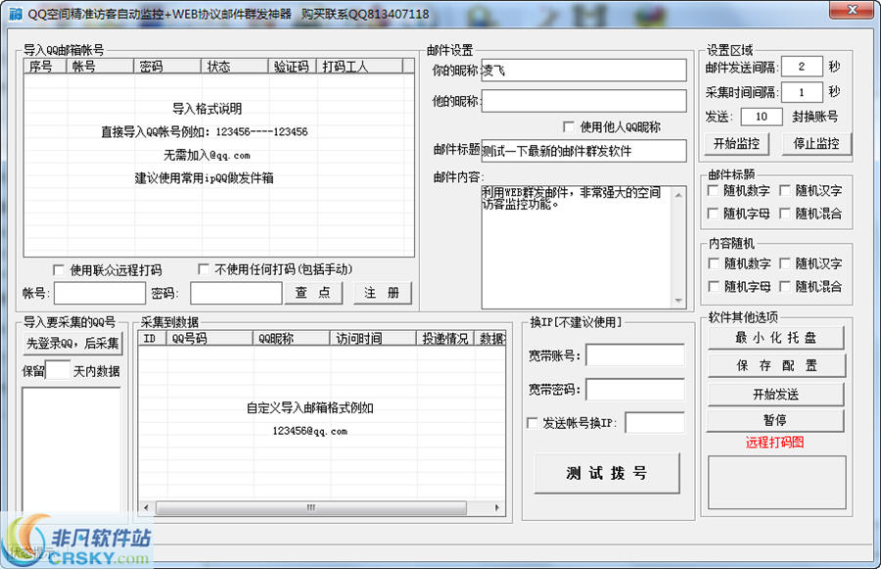Click 状态 column header

[235, 67]
